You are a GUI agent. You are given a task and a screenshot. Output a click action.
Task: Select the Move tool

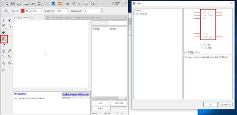tap(4, 33)
